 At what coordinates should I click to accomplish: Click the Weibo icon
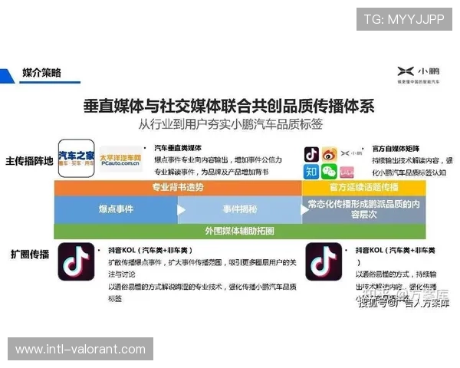coord(329,154)
